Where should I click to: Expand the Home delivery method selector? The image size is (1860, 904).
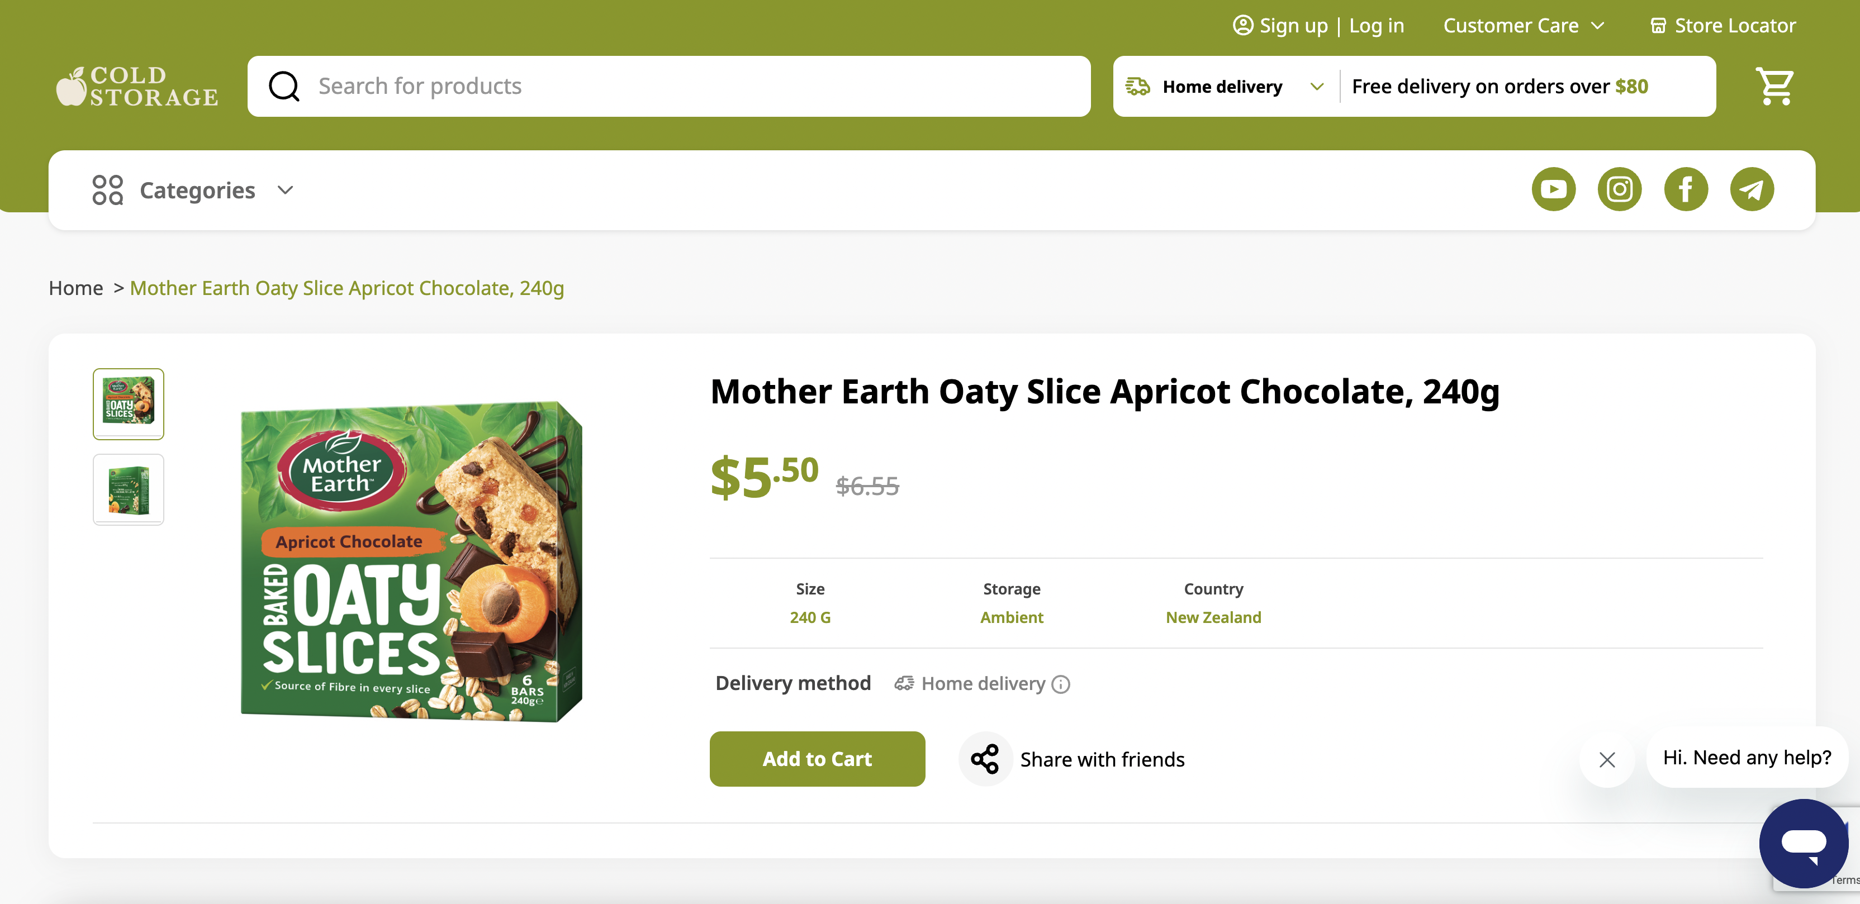coord(1225,87)
